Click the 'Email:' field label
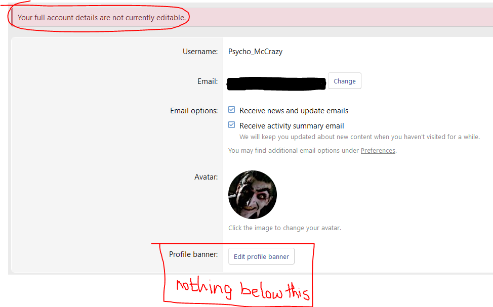493x307 pixels. 208,81
